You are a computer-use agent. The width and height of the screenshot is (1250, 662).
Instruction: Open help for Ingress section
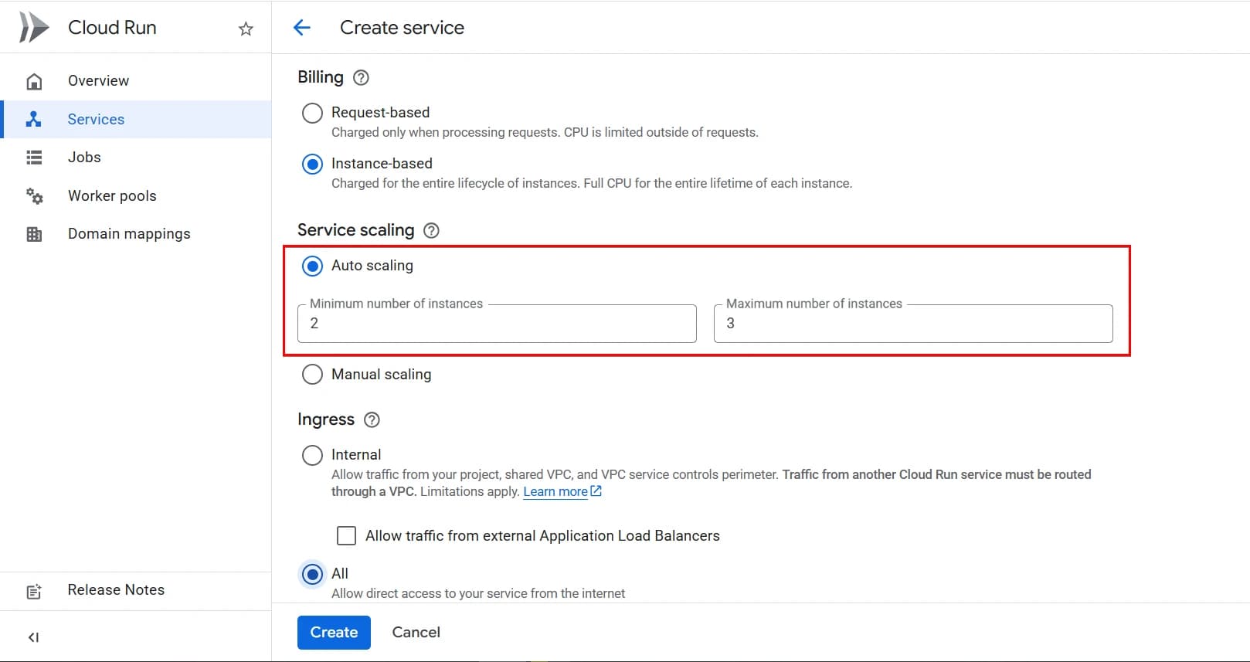pyautogui.click(x=372, y=419)
